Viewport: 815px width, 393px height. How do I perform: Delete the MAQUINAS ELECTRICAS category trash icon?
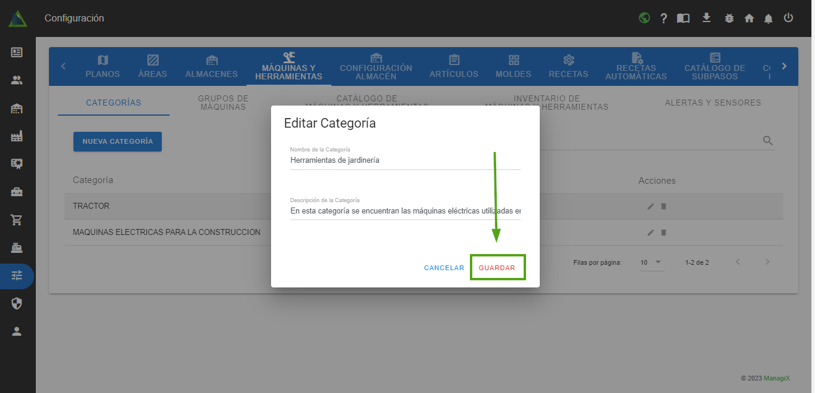click(663, 233)
